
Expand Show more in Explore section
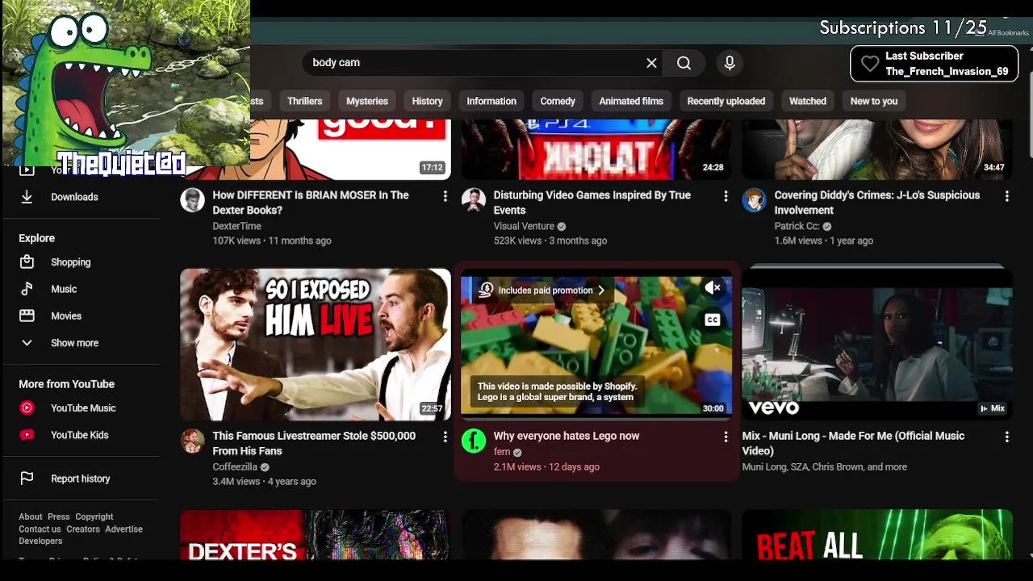pos(74,343)
